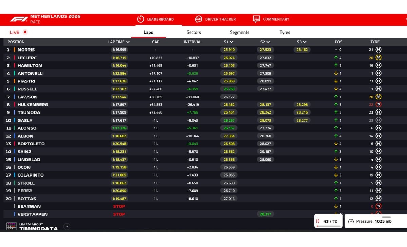Select the VERSTAPPEN driver name

(33, 214)
